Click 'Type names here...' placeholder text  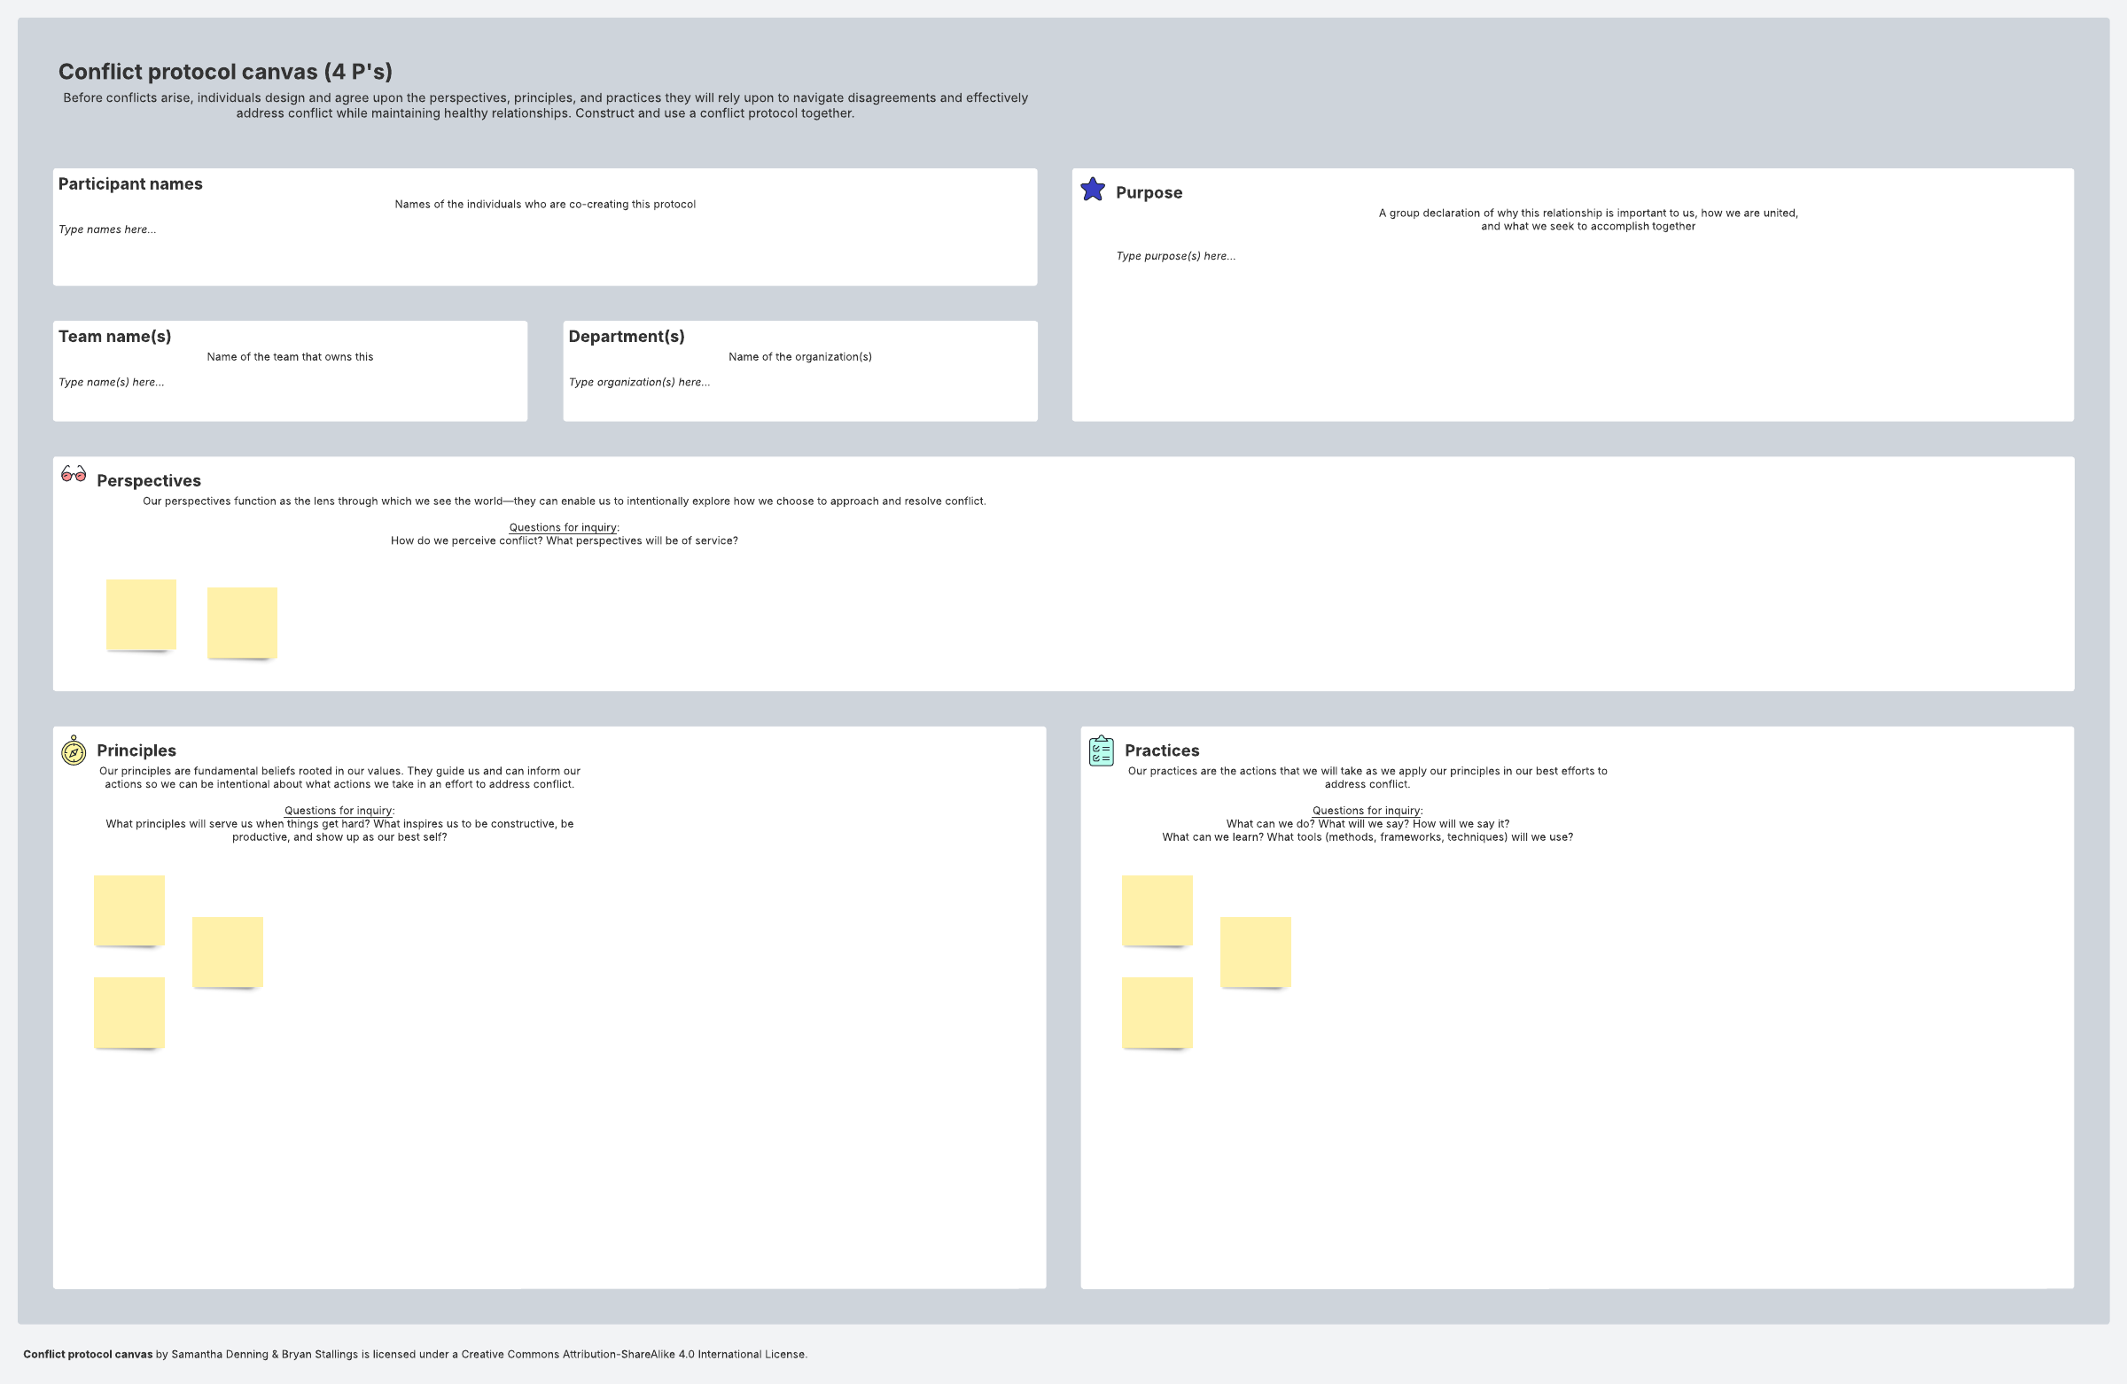click(x=107, y=229)
